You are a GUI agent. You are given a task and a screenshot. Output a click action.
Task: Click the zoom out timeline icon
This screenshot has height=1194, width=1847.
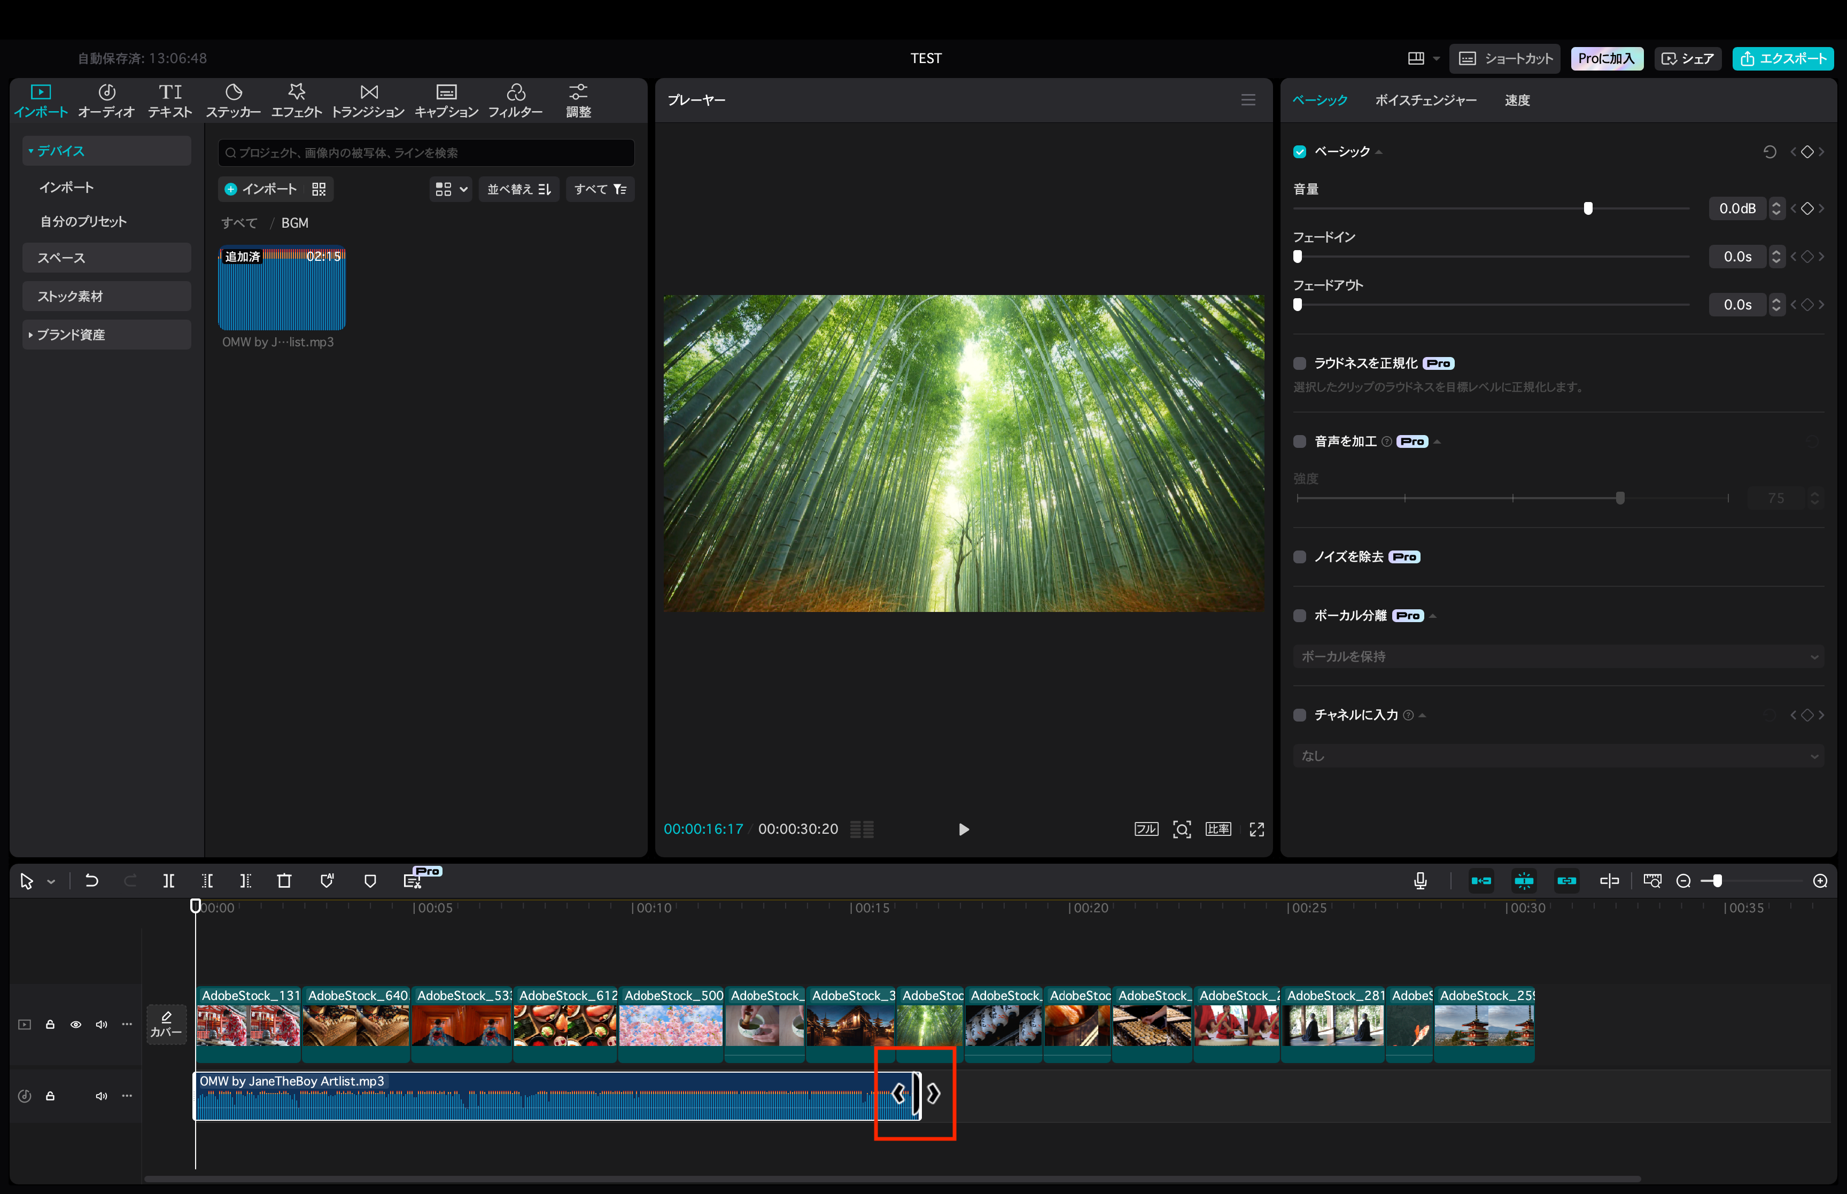coord(1683,881)
